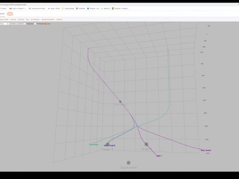This screenshot has height=179, width=239.
Task: Click the Target 4 marker
Action: pyautogui.click(x=108, y=144)
